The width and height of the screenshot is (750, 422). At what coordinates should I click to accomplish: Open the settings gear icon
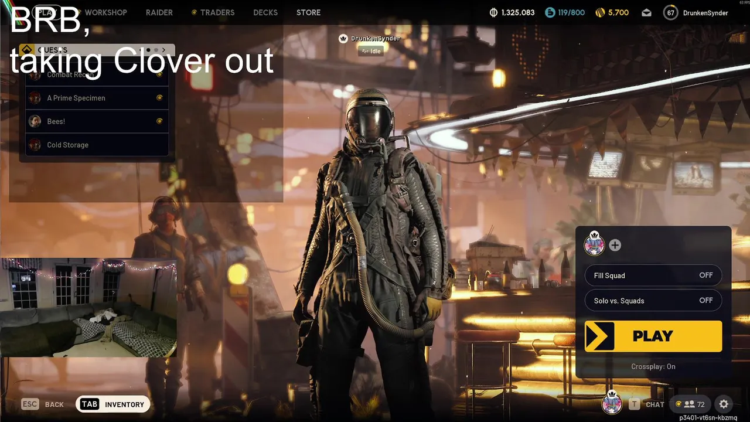pos(724,404)
